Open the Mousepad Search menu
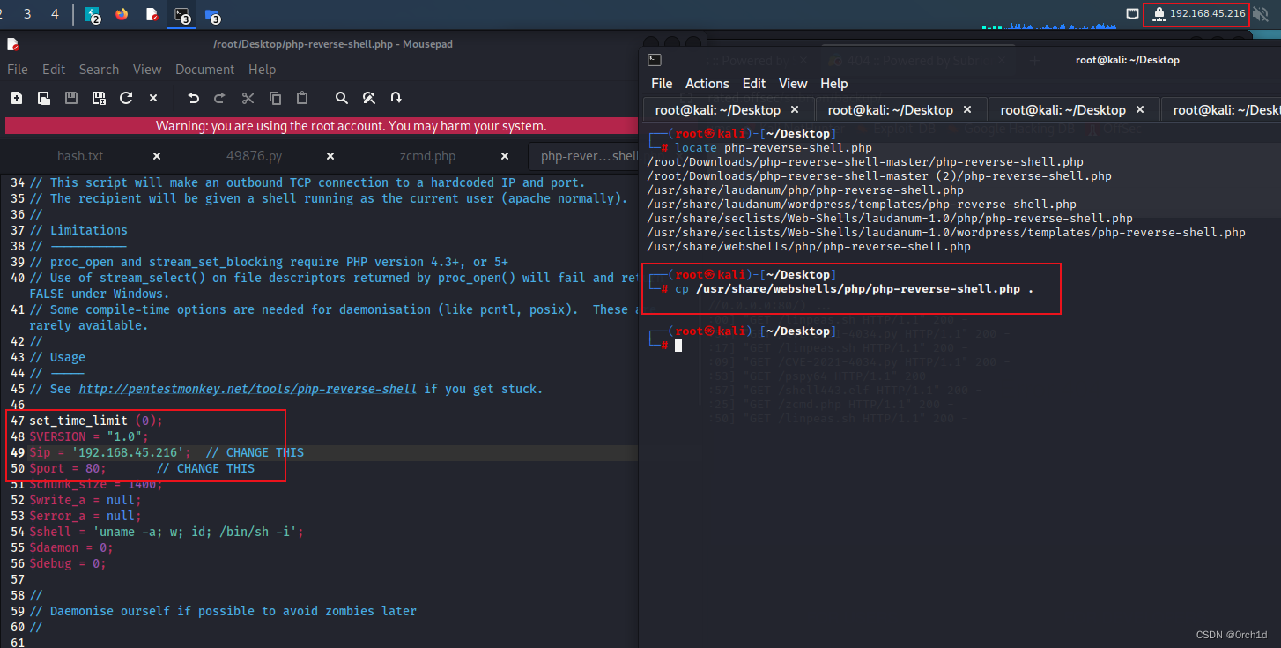1281x648 pixels. (x=99, y=70)
